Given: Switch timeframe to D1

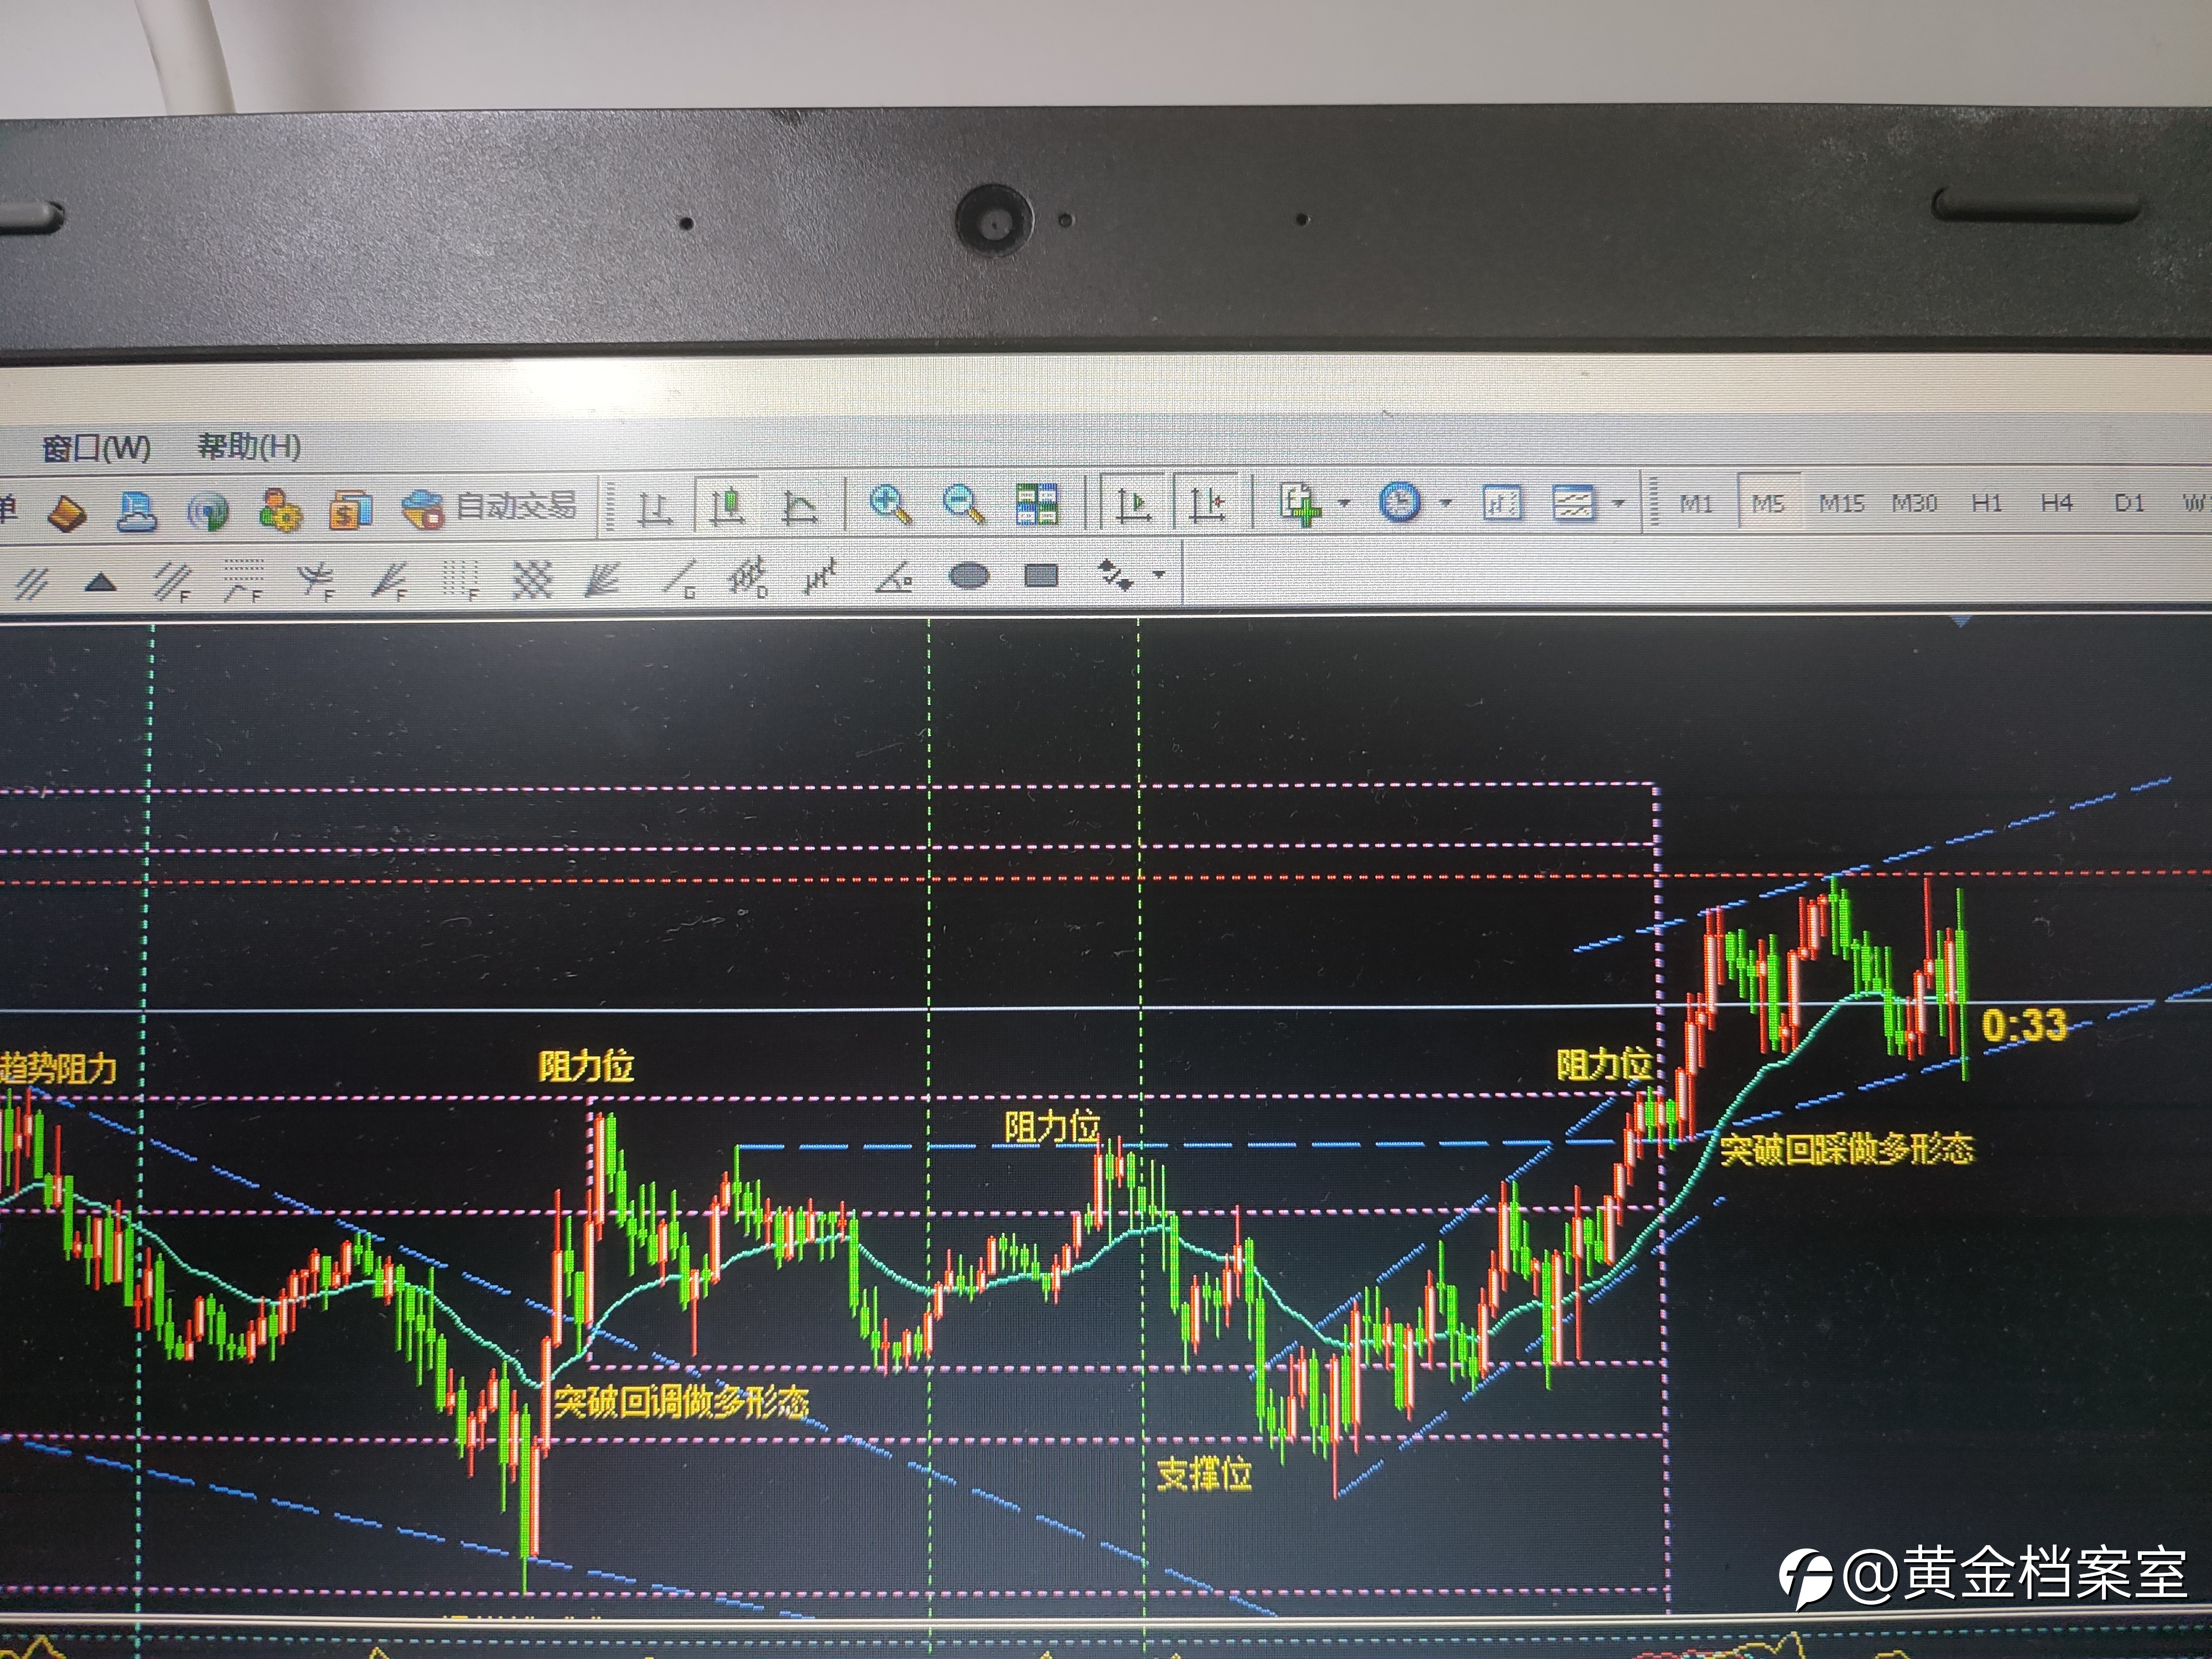Looking at the screenshot, I should coord(2129,502).
